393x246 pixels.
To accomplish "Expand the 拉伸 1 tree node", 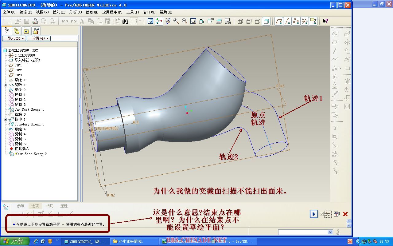I will tap(5, 119).
